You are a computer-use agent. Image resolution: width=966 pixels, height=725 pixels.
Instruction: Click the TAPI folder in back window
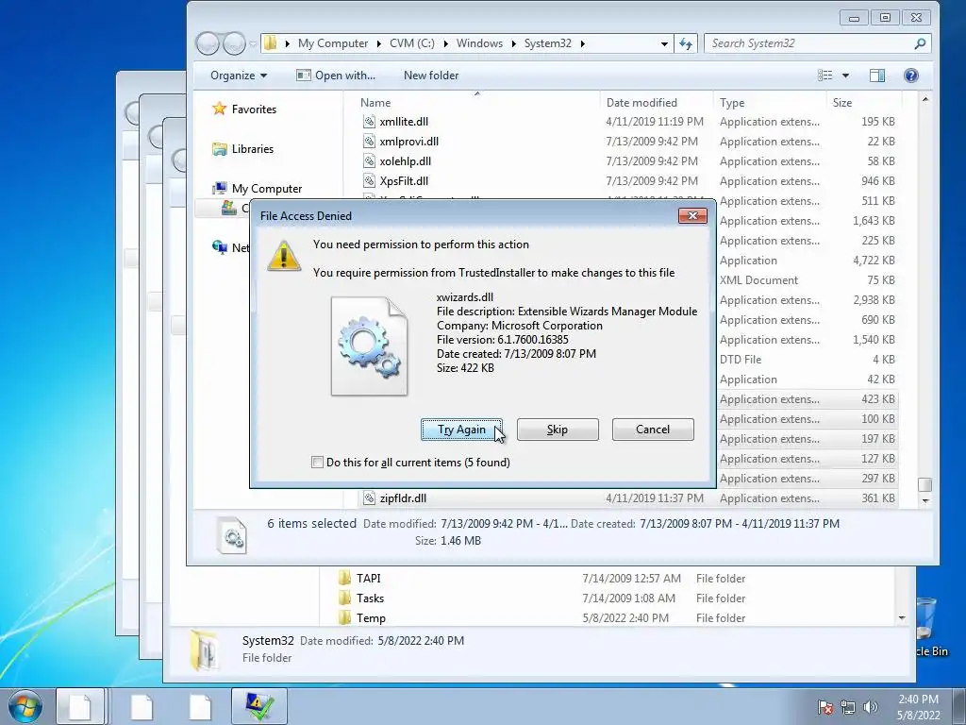369,579
